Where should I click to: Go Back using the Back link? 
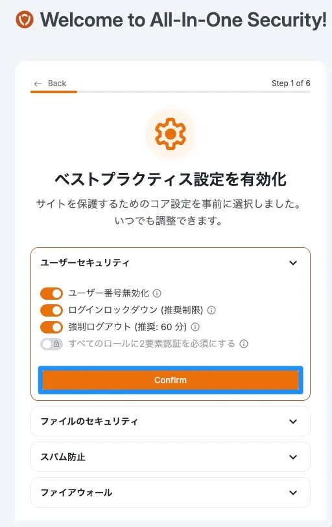[x=50, y=84]
